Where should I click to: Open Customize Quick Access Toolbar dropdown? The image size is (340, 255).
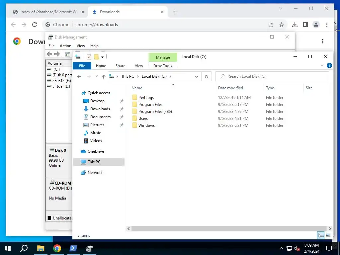pyautogui.click(x=102, y=57)
